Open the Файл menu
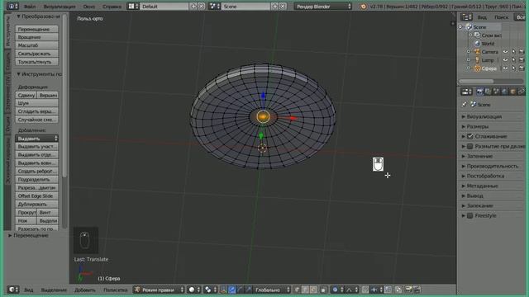Viewport: 529px width, 297px height. pyautogui.click(x=30, y=7)
